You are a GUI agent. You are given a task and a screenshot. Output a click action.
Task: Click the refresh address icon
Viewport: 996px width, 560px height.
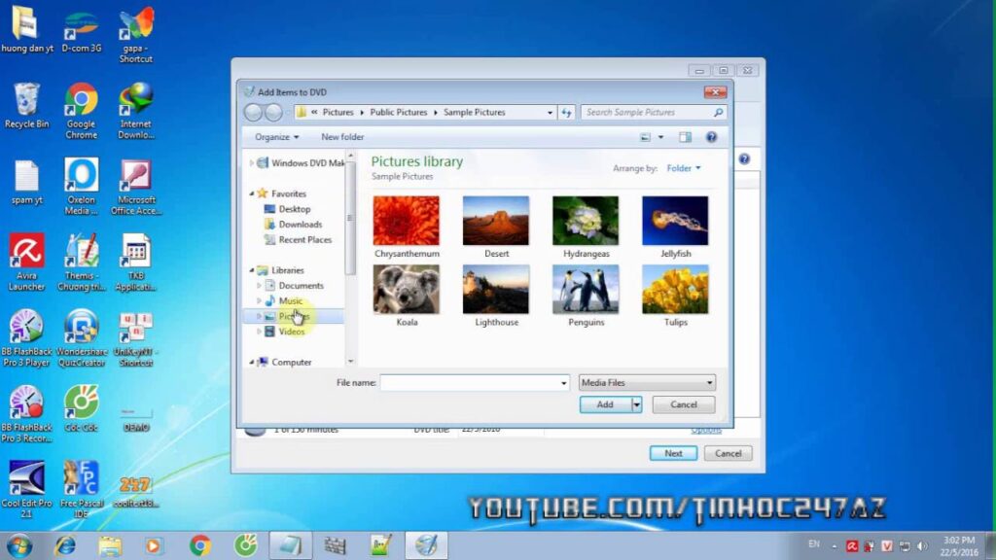[x=567, y=113]
